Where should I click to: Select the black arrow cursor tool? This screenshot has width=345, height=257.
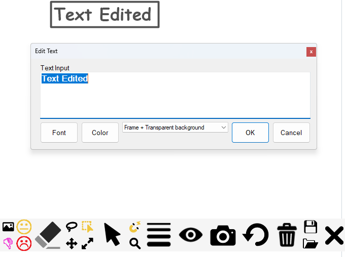coord(112,234)
